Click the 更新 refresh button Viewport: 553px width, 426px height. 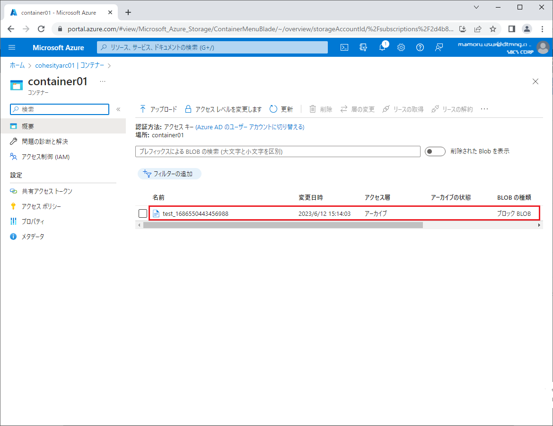pyautogui.click(x=281, y=109)
